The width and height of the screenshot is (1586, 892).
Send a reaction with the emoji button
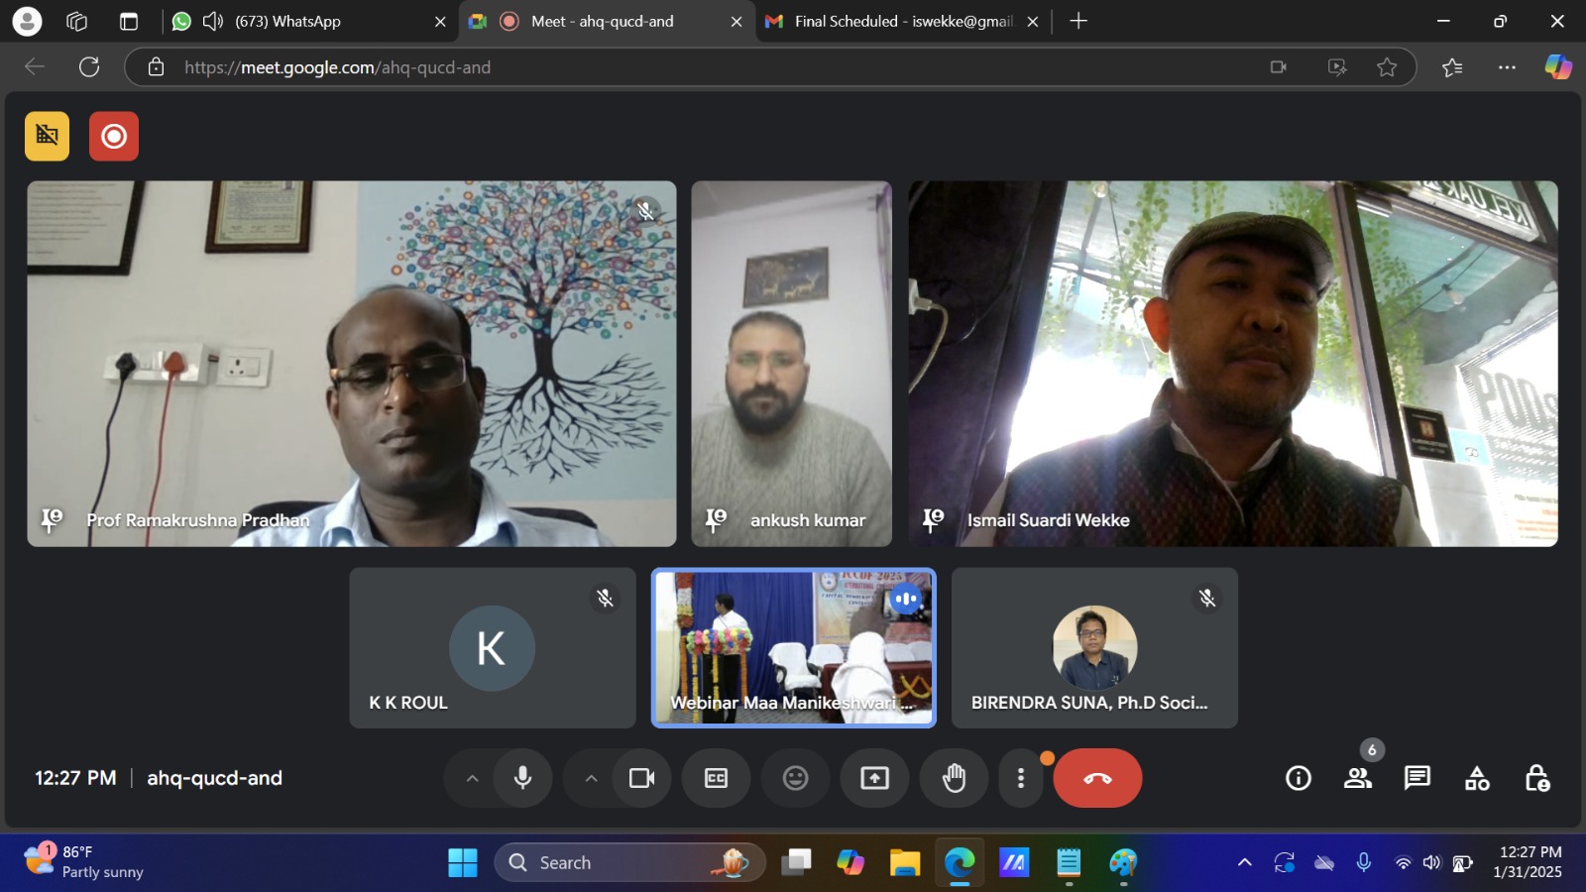(795, 778)
